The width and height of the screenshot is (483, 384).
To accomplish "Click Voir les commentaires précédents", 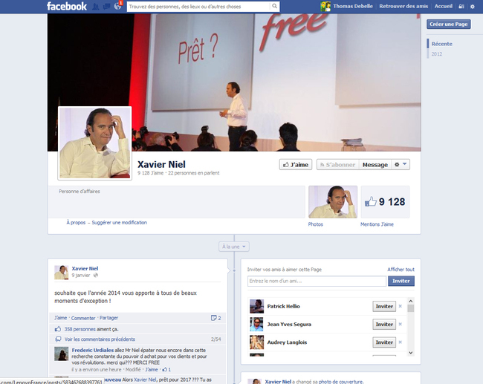I will click(100, 339).
